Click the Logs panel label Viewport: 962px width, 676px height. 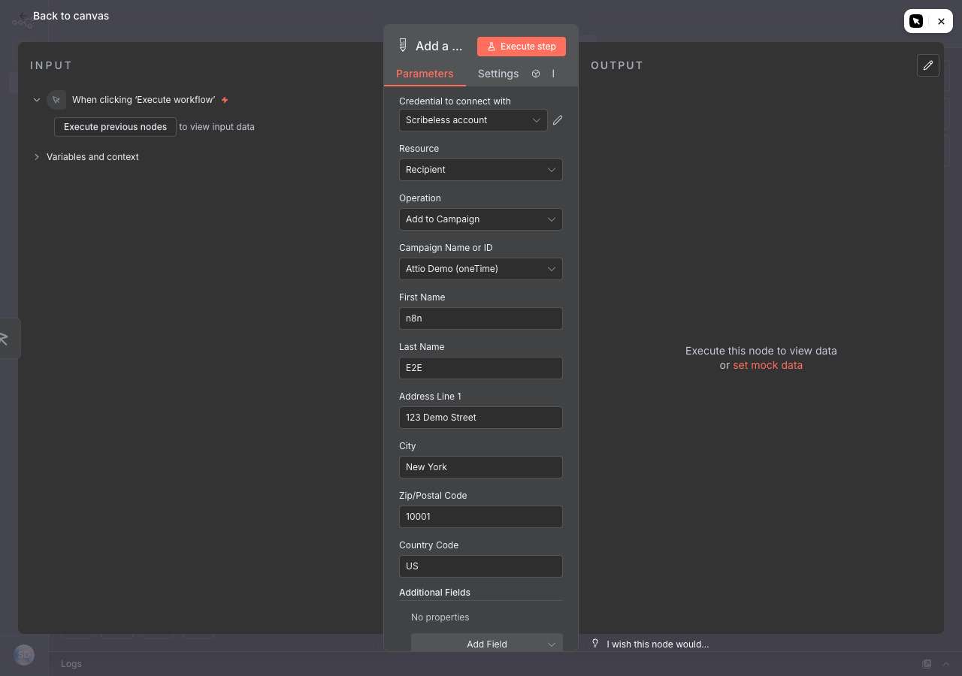tap(71, 664)
